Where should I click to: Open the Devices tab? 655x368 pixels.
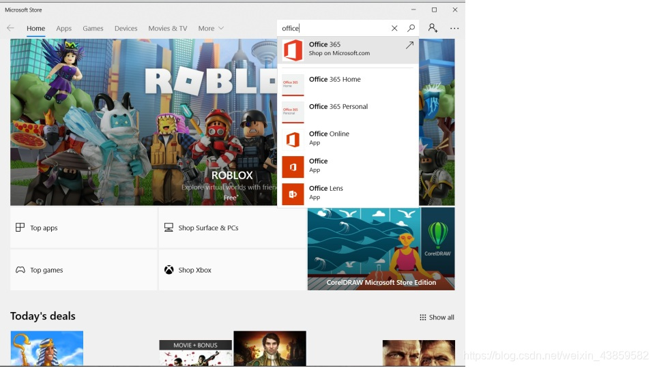[126, 29]
